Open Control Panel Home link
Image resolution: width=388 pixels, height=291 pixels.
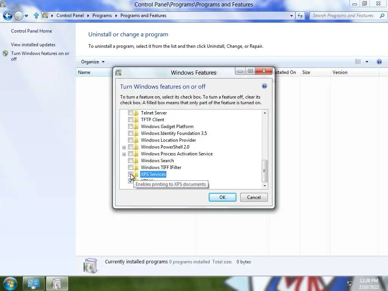[31, 31]
